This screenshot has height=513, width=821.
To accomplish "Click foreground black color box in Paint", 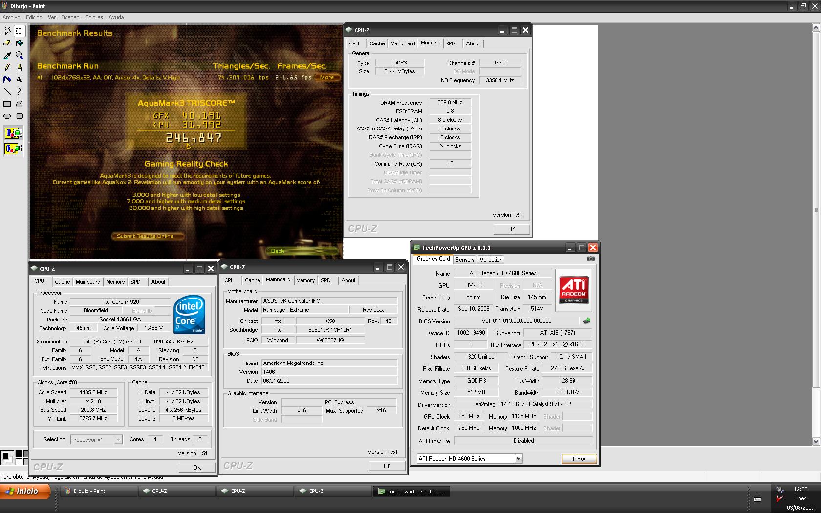I will (x=6, y=457).
